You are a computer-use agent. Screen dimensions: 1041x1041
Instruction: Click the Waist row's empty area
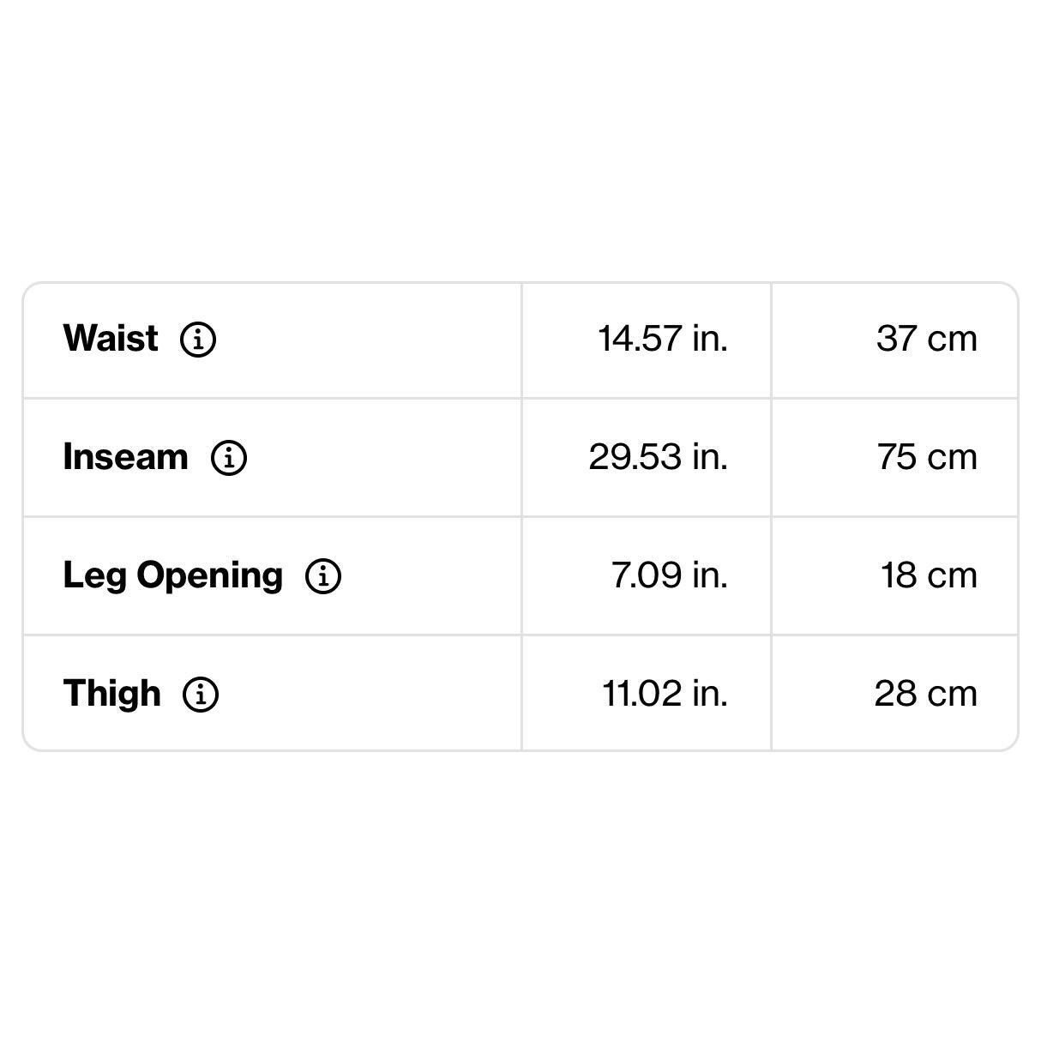(x=369, y=340)
